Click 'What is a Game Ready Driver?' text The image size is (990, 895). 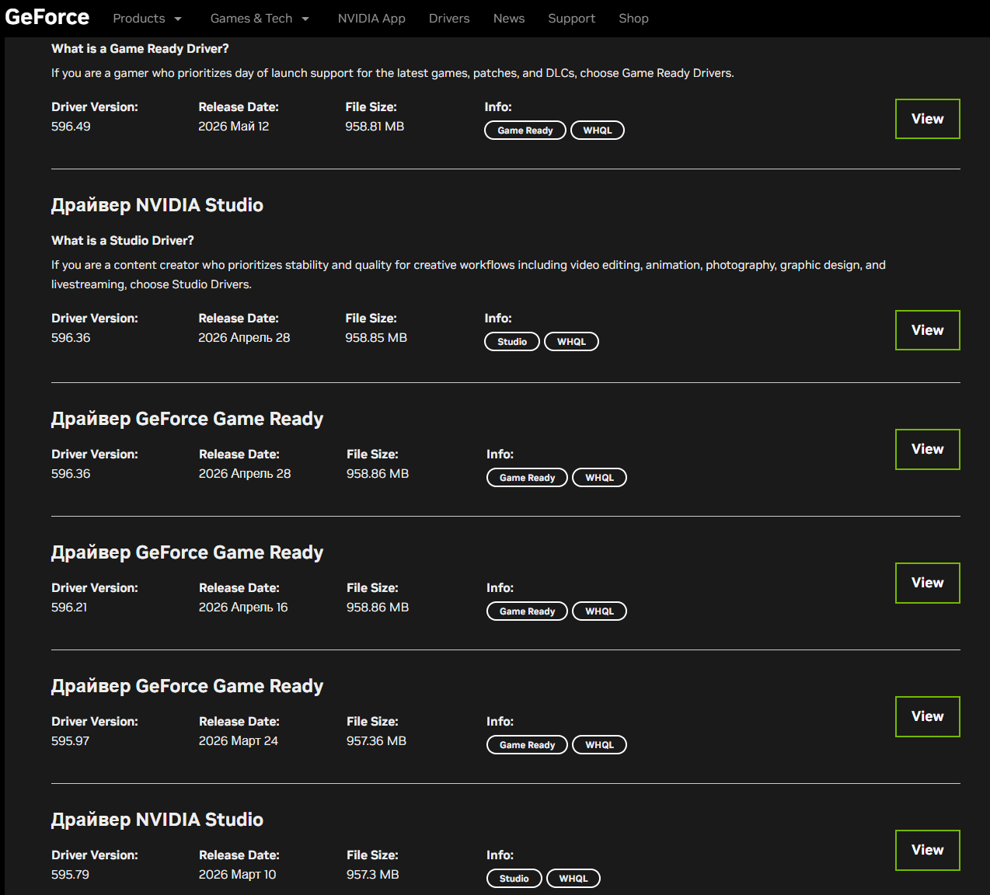(x=140, y=48)
